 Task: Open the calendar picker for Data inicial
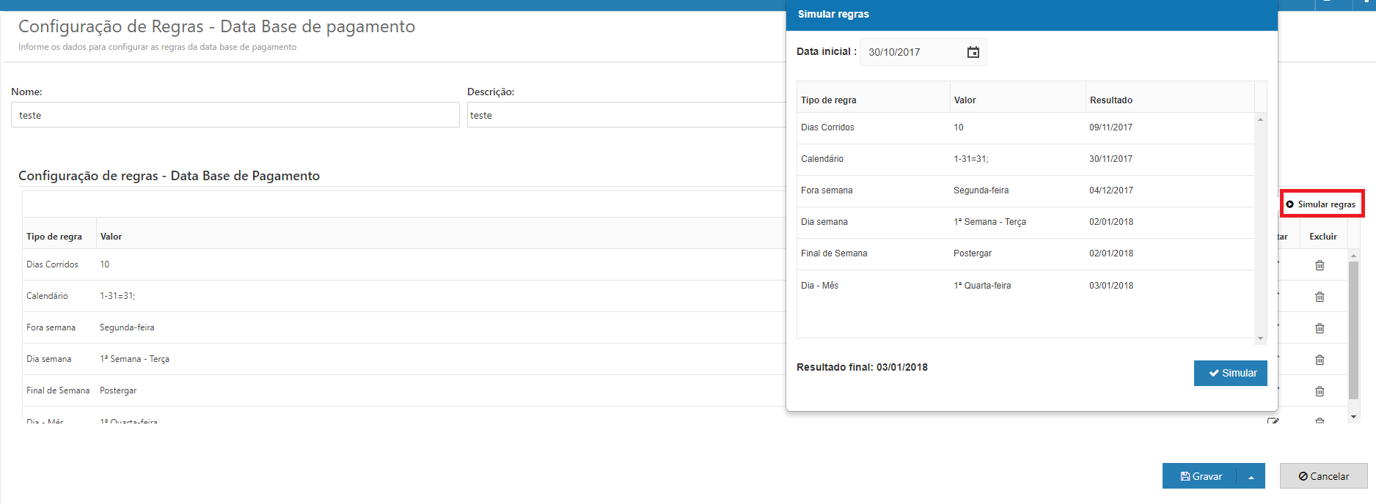973,52
